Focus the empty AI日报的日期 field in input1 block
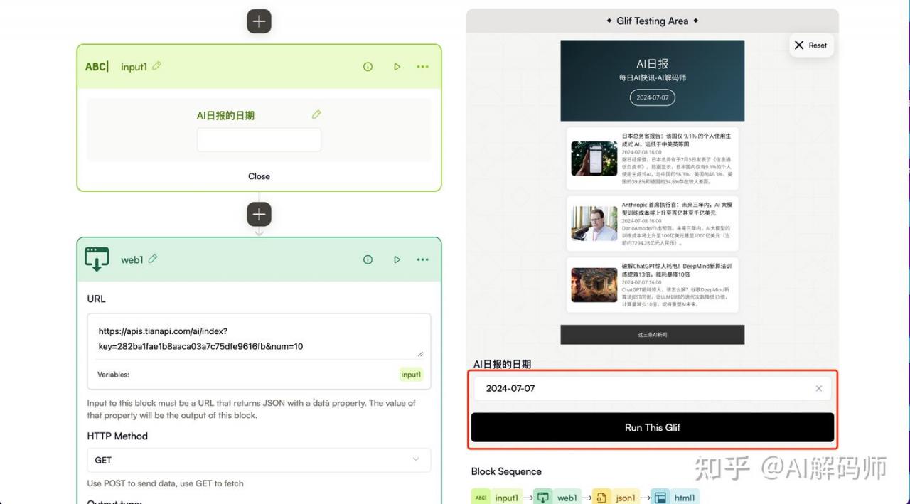The height and width of the screenshot is (504, 910). [259, 139]
